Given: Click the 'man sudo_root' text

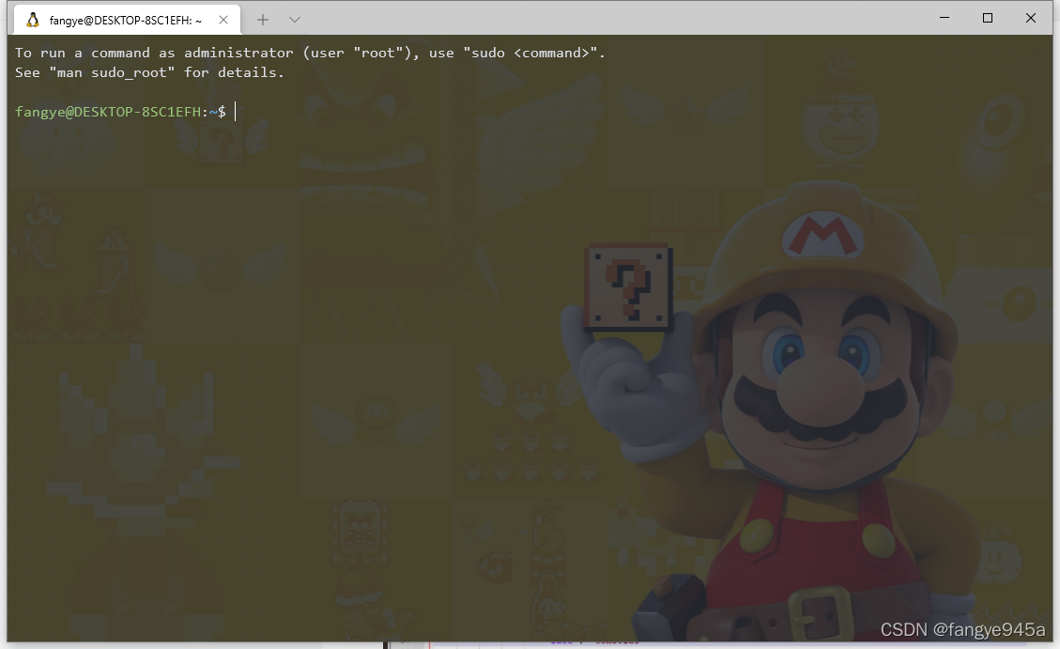Looking at the screenshot, I should (113, 72).
